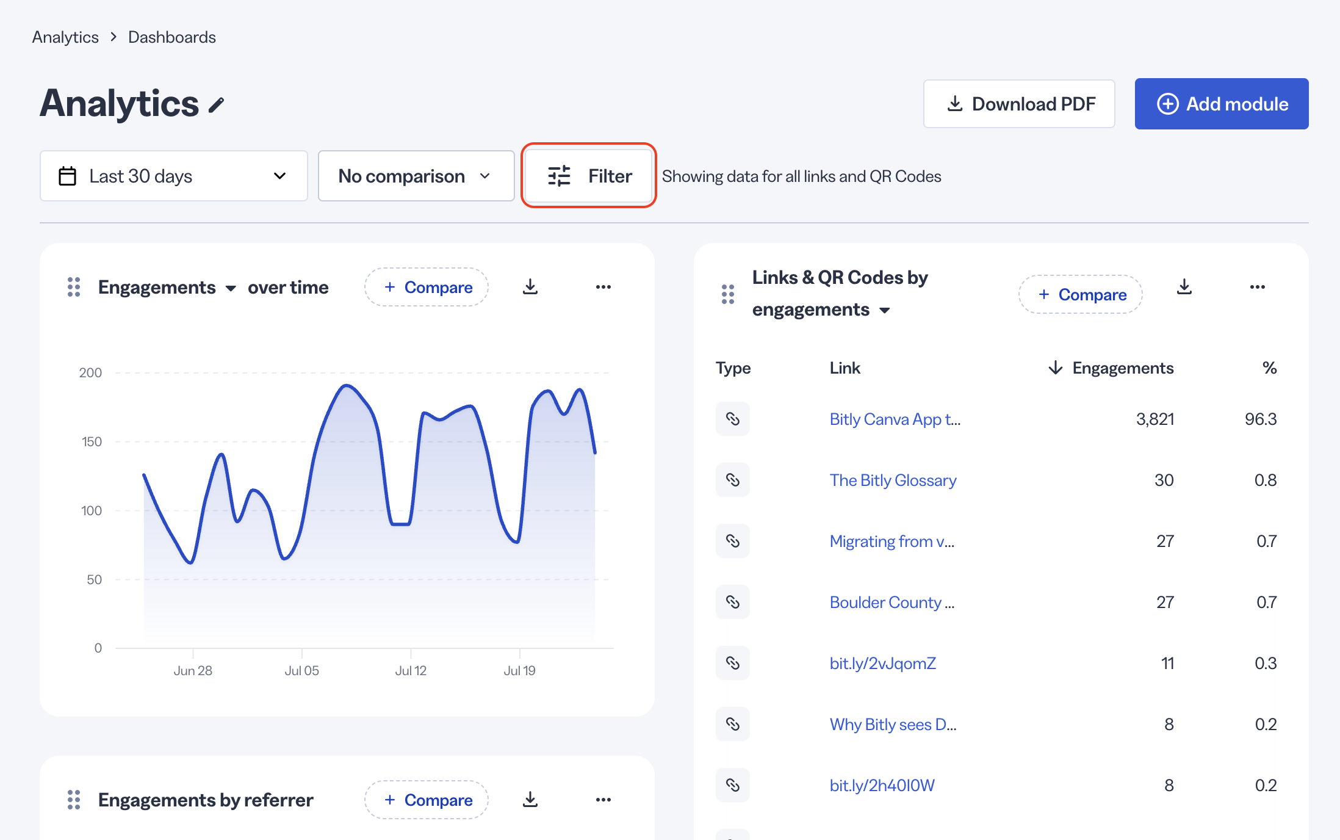Open The Bitly Glossary link
This screenshot has height=840, width=1340.
[x=893, y=480]
